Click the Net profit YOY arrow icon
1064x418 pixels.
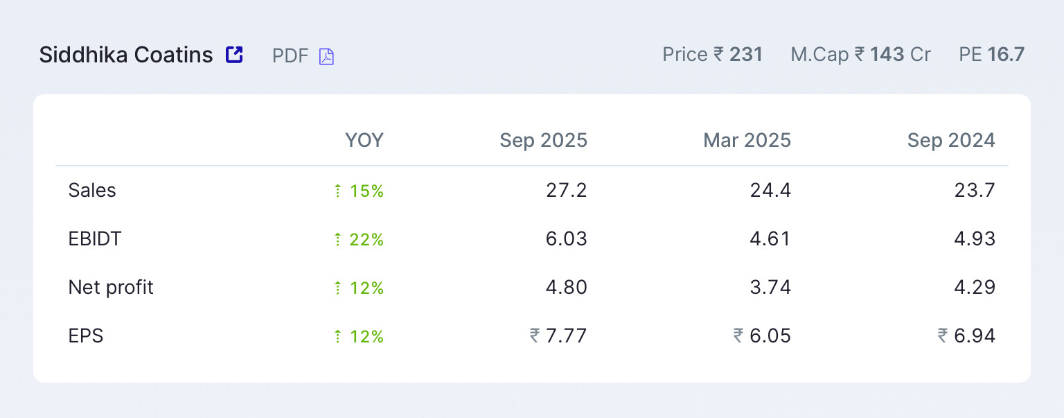coord(338,288)
